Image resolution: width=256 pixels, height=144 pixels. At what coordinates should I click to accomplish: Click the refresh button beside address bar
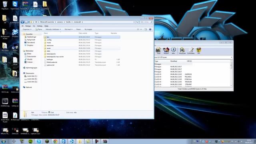coord(137,22)
